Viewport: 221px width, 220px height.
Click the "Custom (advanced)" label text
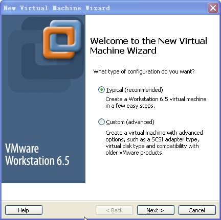coord(130,122)
